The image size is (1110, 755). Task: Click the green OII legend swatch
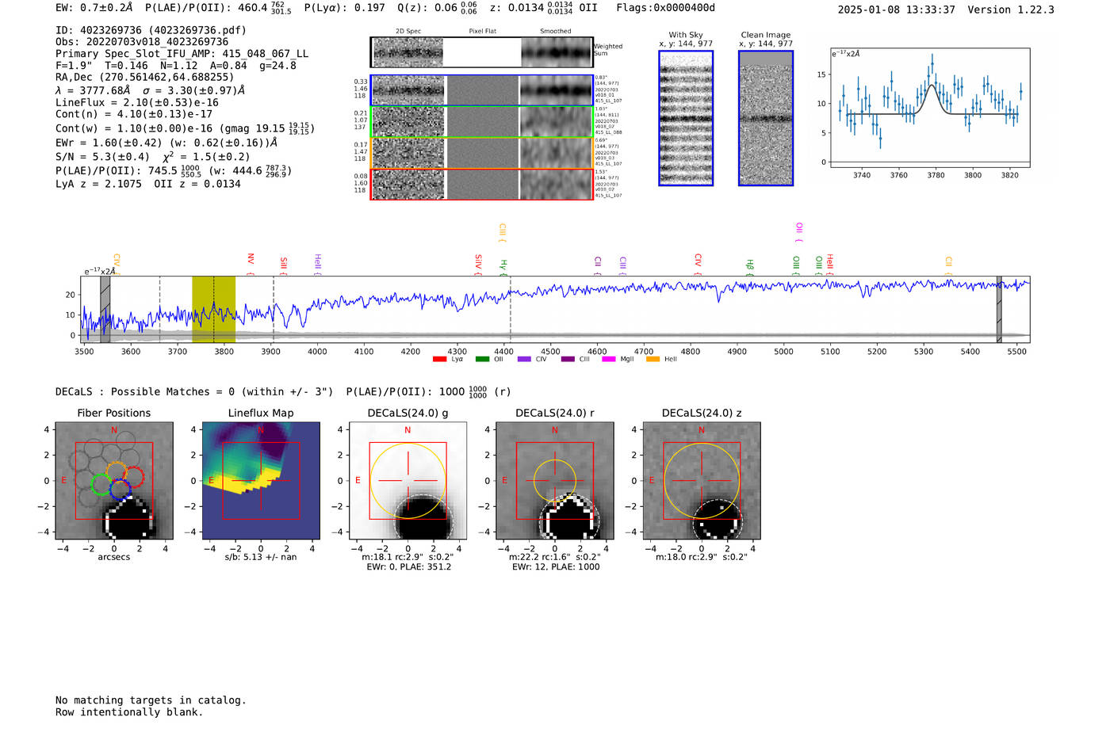(x=482, y=360)
